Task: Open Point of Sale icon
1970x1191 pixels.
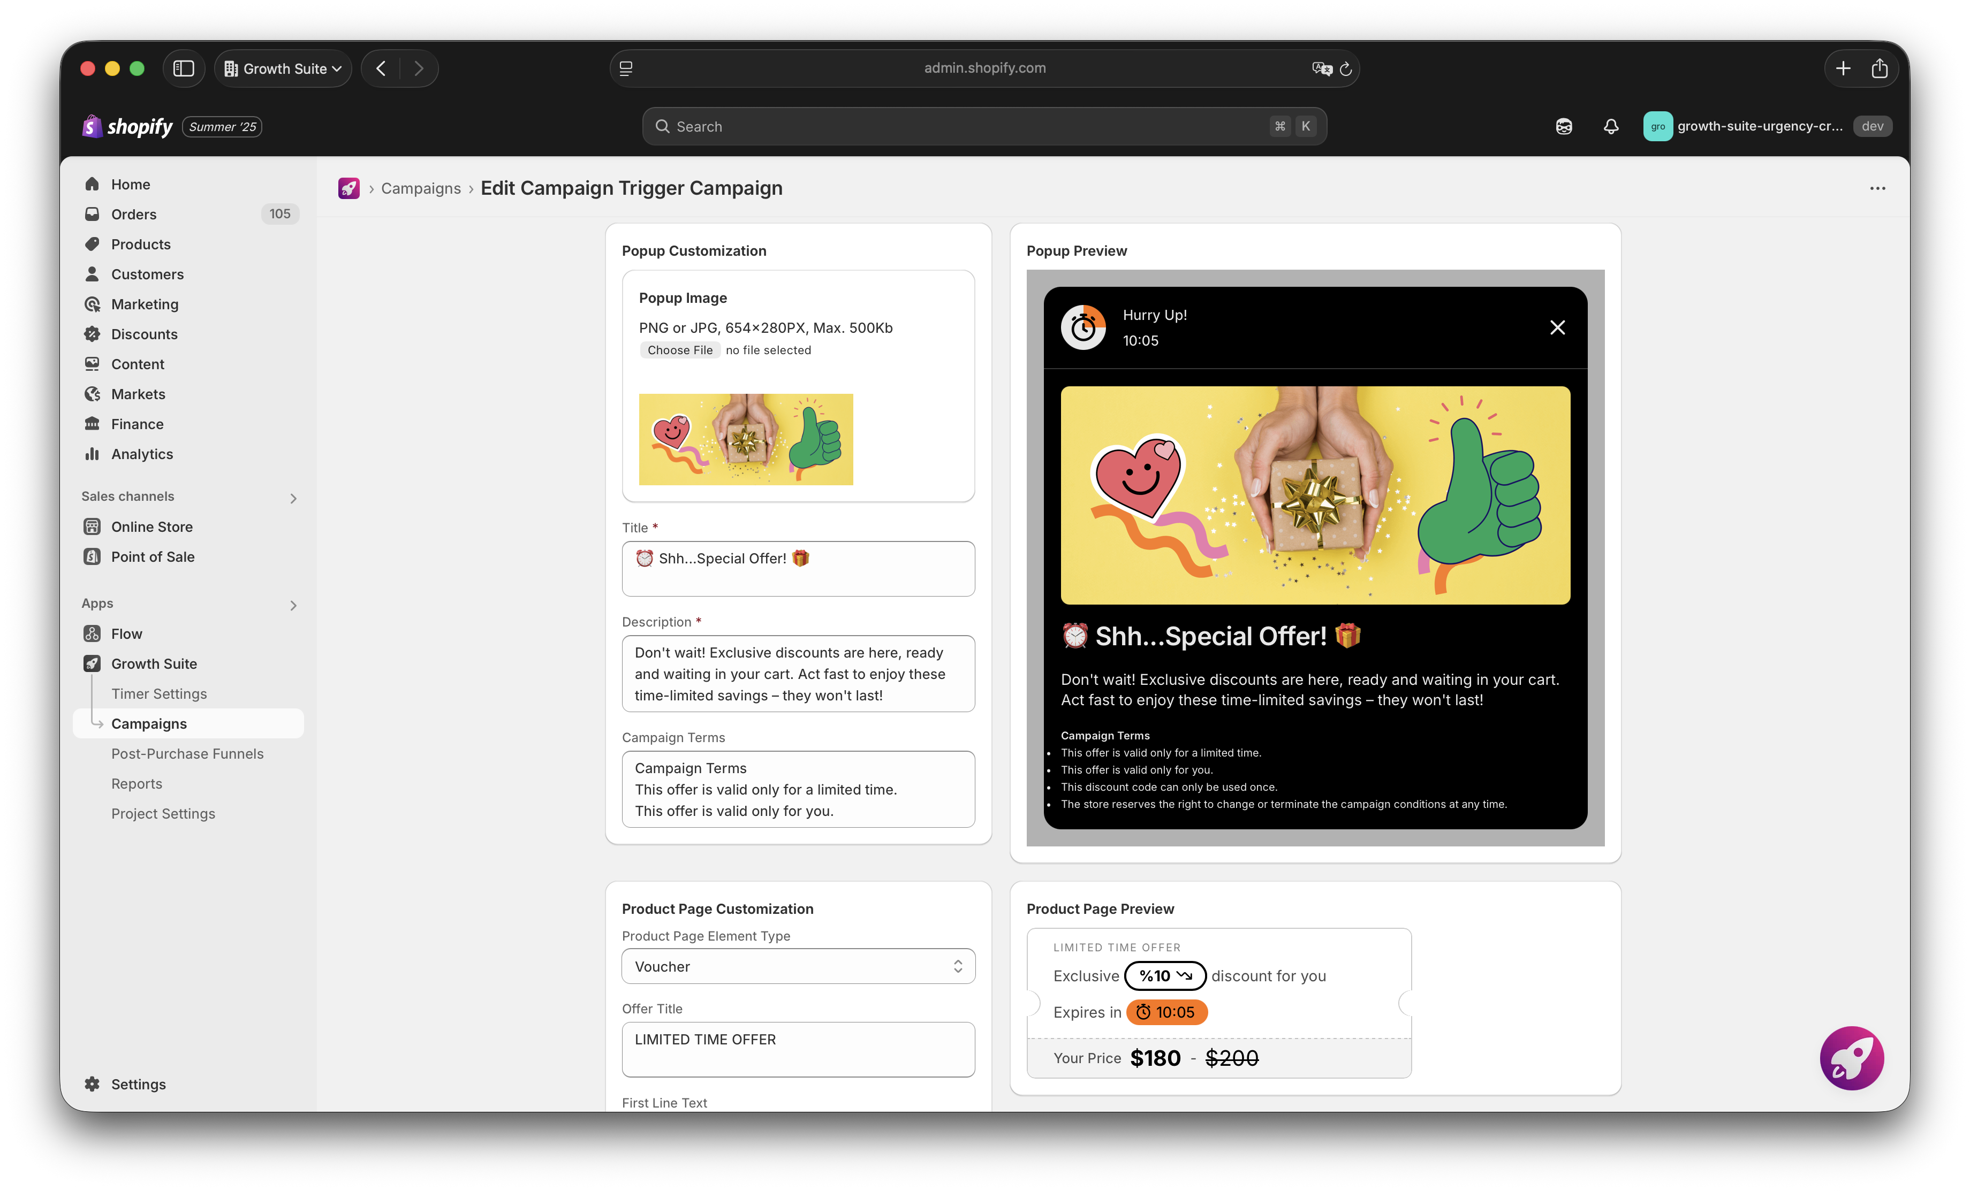Action: [x=92, y=556]
